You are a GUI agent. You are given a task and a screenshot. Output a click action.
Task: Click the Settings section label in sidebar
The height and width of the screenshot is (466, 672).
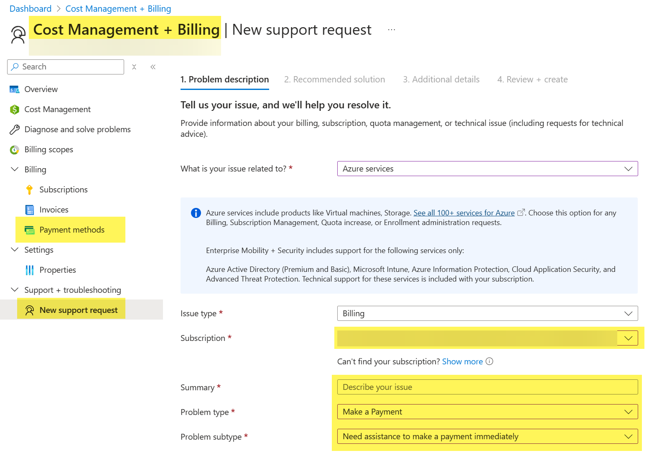coord(39,250)
